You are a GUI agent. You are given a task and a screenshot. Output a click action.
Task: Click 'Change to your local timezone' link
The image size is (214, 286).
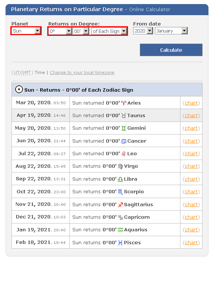(x=82, y=72)
